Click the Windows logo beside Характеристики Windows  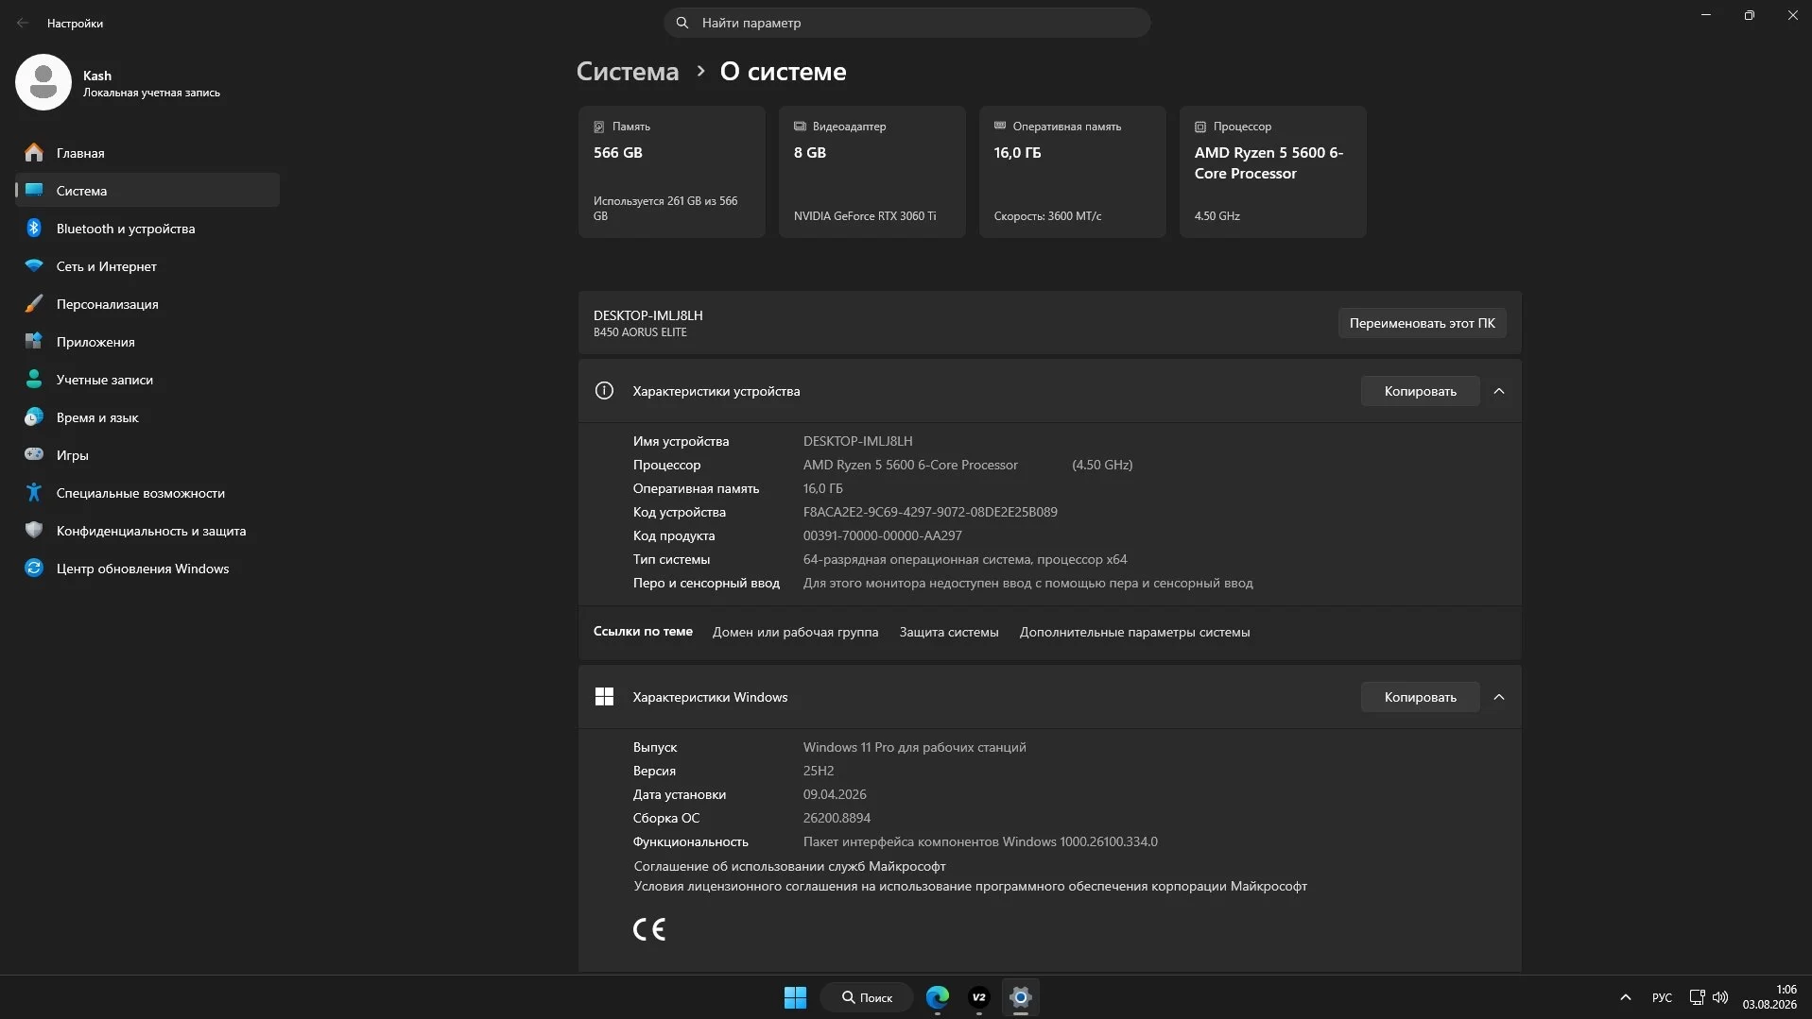[x=604, y=697]
